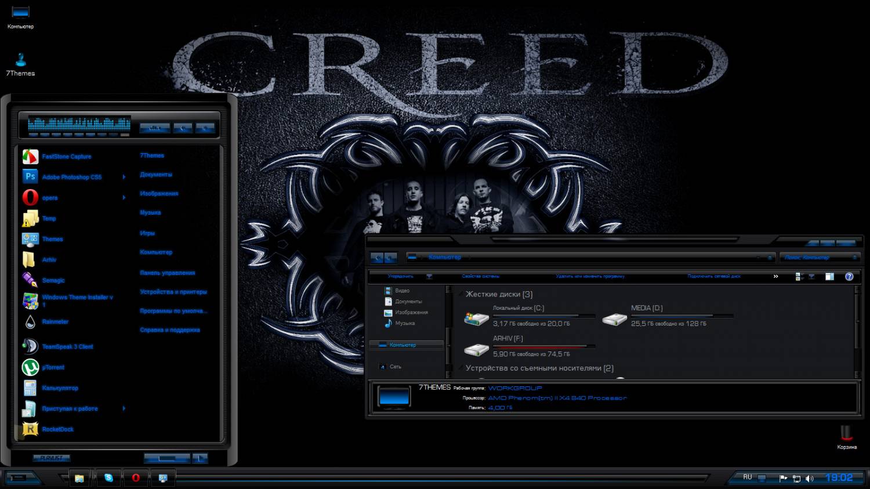This screenshot has height=489, width=870.
Task: Select the MEDIA (D:) drive
Action: [668, 316]
